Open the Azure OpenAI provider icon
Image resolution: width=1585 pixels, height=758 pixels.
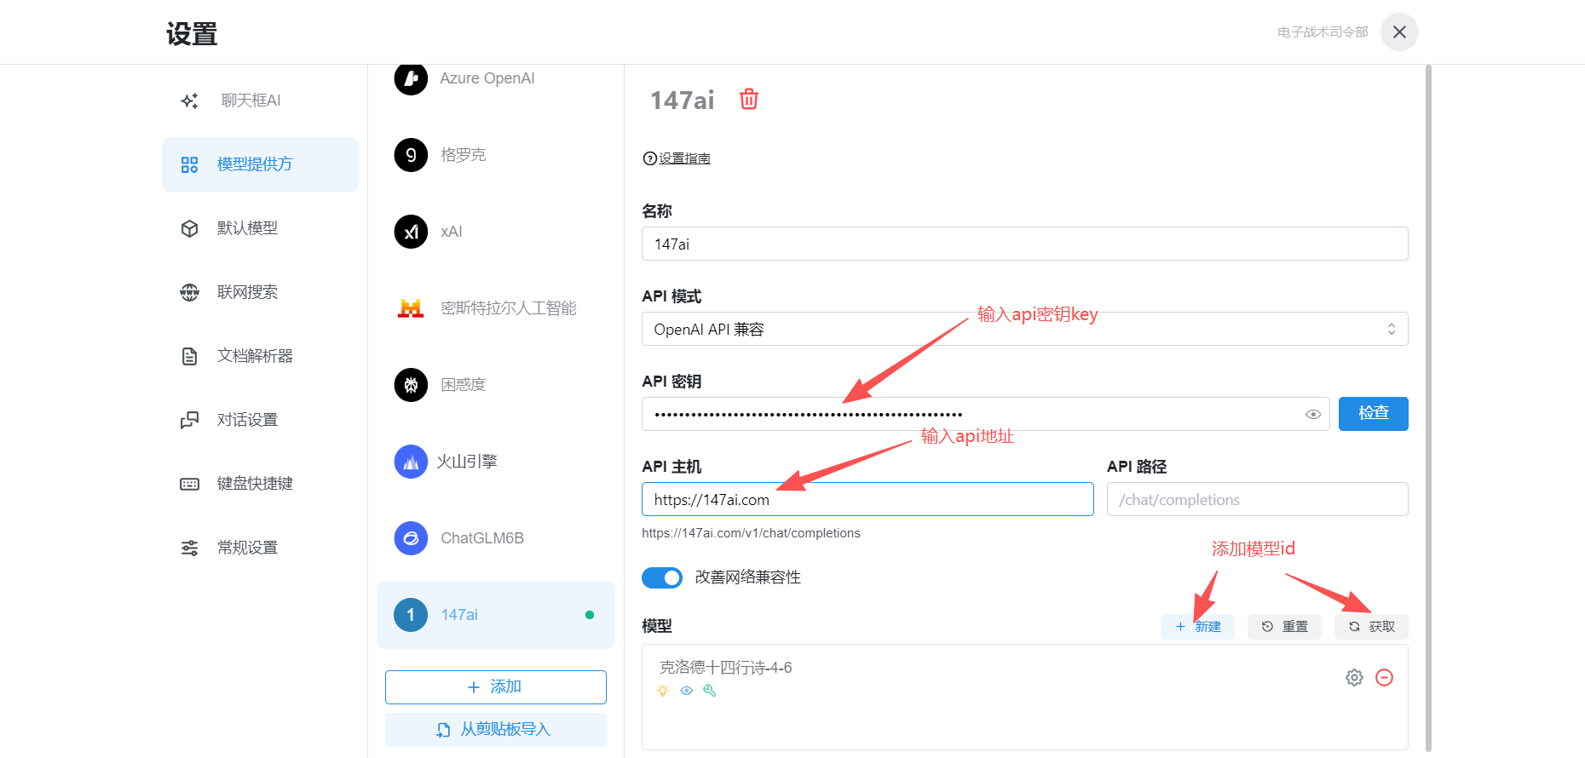[411, 78]
